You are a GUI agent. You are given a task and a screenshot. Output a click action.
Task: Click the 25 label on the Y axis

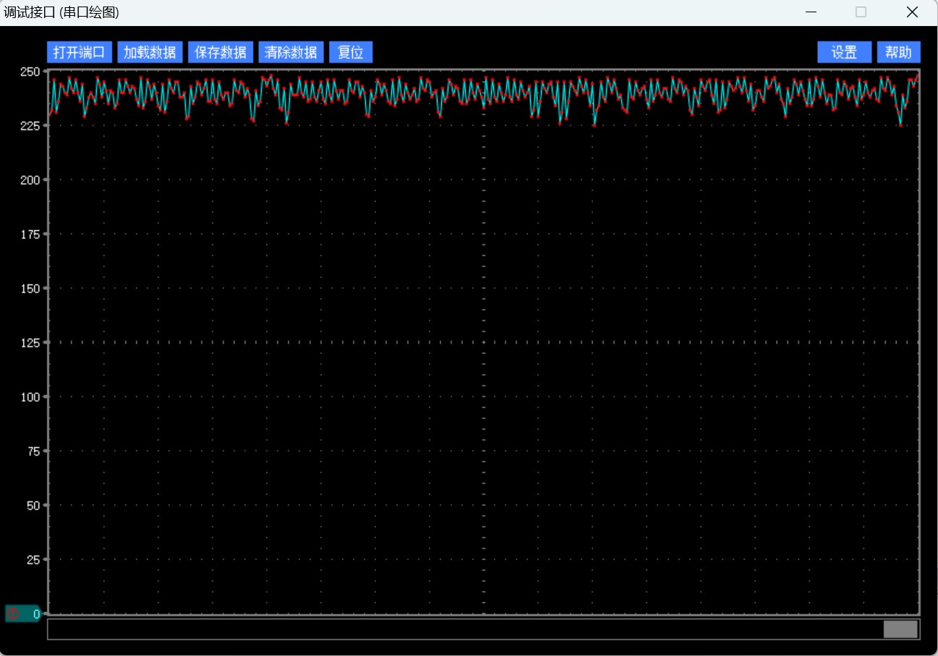click(x=33, y=560)
